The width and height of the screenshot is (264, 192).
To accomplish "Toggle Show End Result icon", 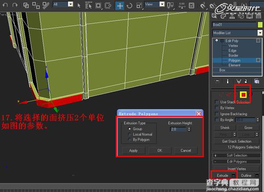I will tap(227, 82).
